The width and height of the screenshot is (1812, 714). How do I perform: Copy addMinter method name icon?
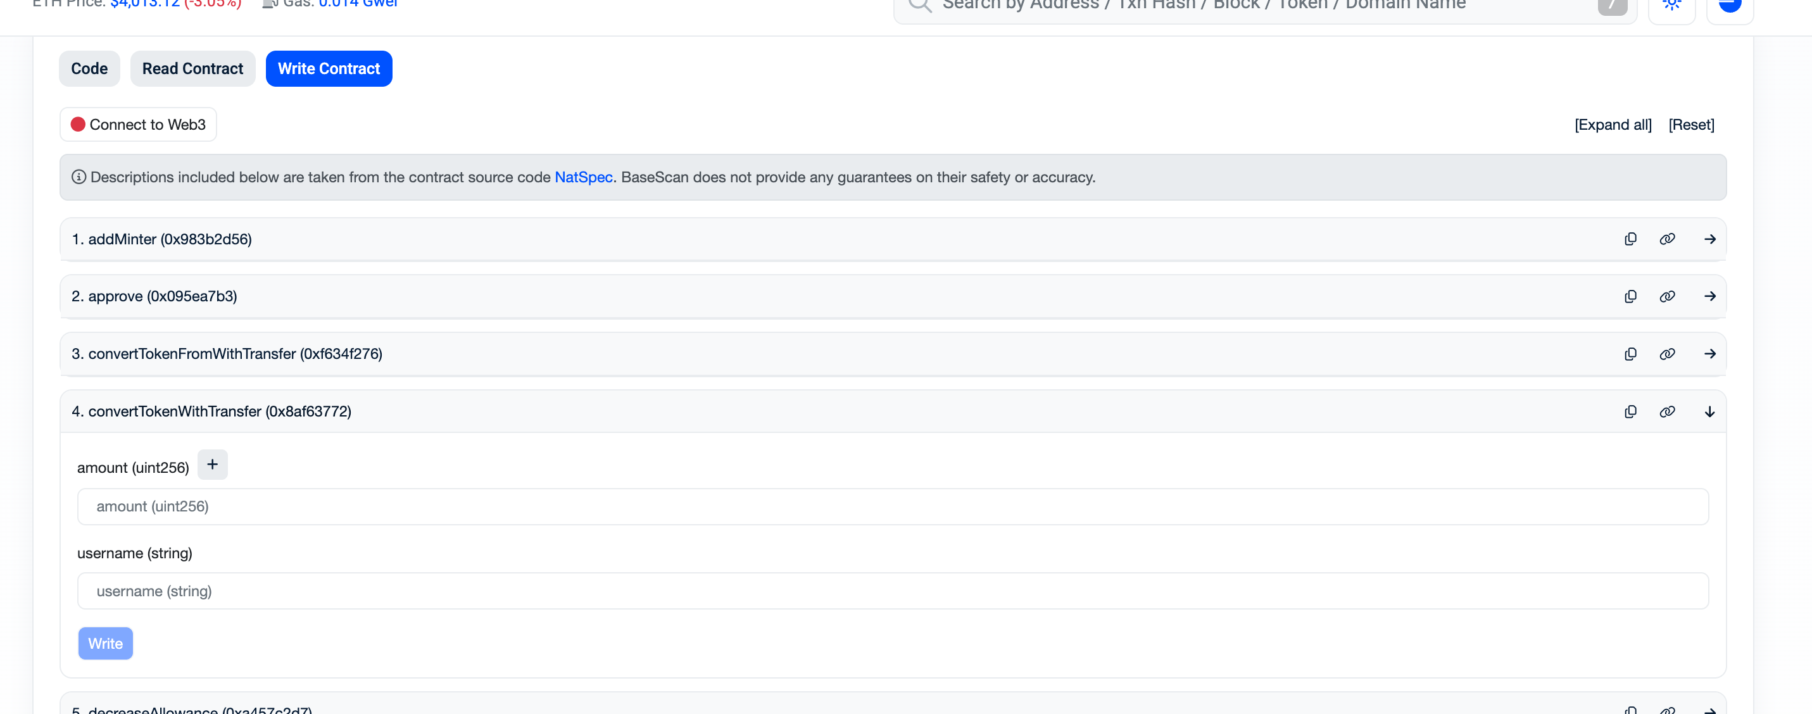tap(1630, 239)
